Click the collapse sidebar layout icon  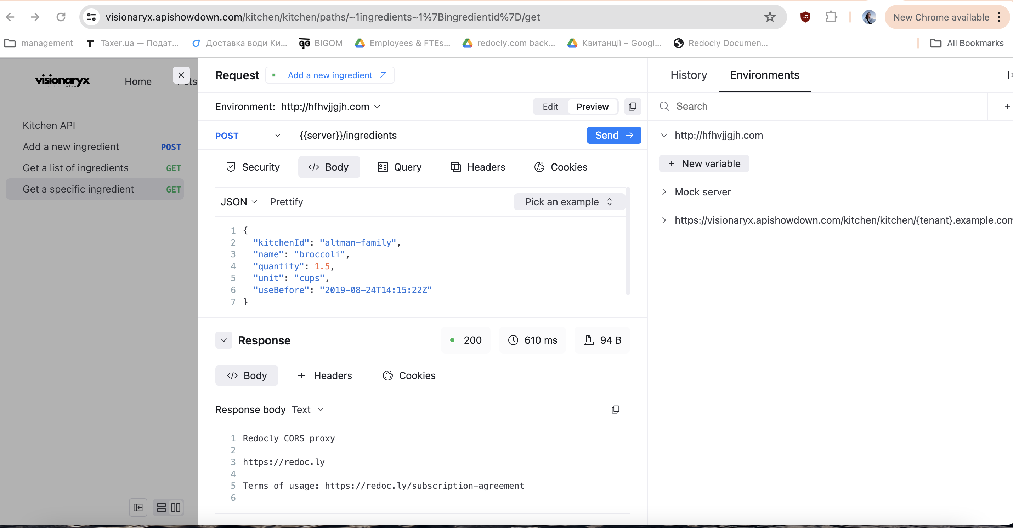(x=138, y=507)
